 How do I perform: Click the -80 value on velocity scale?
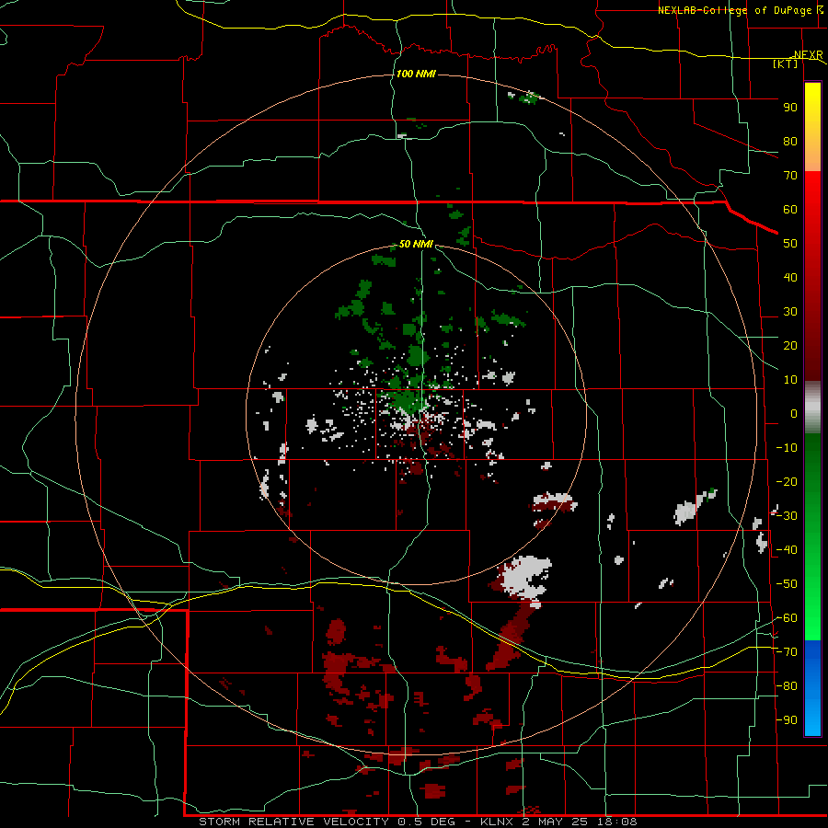click(x=787, y=686)
